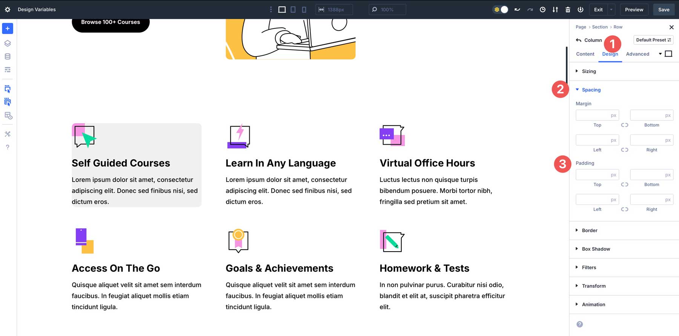
Task: Open the Default Preset dropdown
Action: [653, 40]
